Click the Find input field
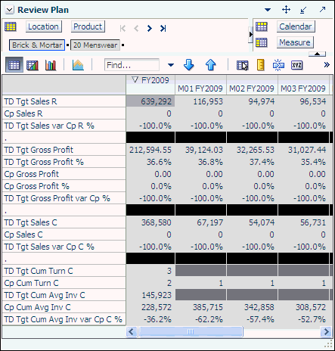 (132, 65)
